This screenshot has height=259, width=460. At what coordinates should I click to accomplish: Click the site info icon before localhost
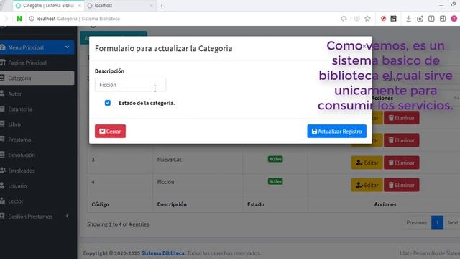[32, 19]
